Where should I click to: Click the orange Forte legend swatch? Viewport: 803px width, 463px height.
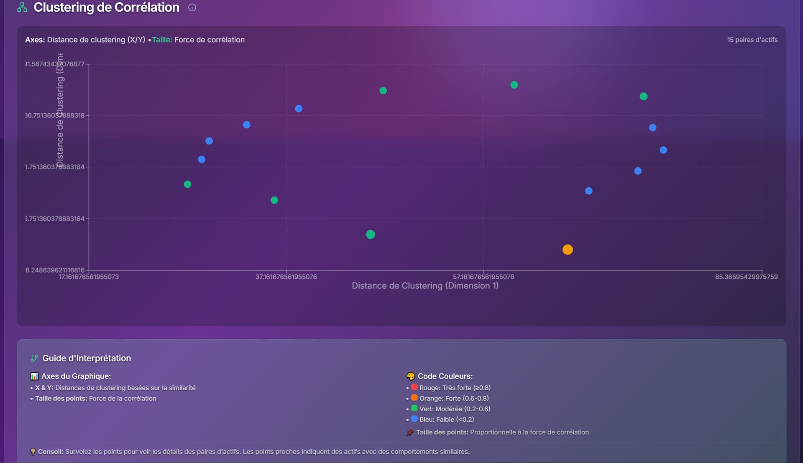[x=414, y=398]
